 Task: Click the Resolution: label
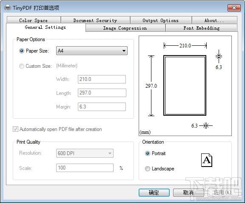[x=31, y=153]
